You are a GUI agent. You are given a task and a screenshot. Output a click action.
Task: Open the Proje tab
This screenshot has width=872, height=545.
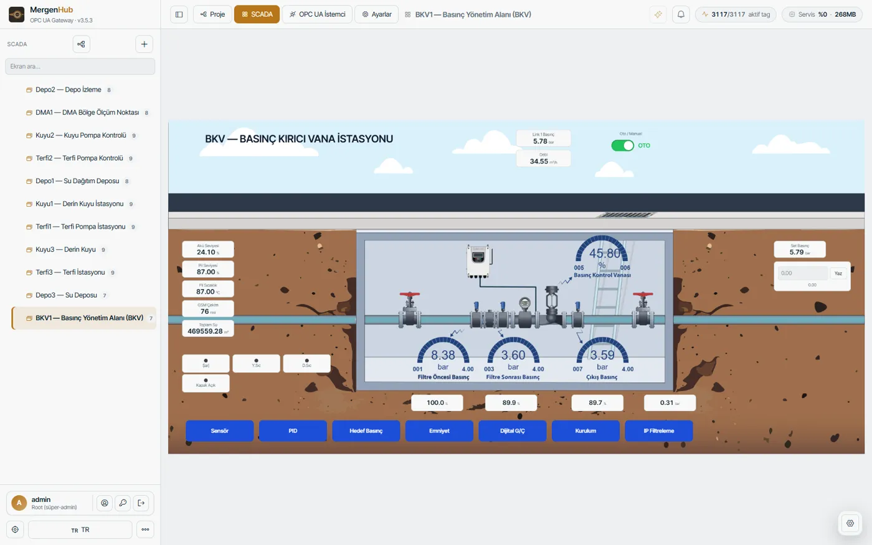click(x=212, y=14)
